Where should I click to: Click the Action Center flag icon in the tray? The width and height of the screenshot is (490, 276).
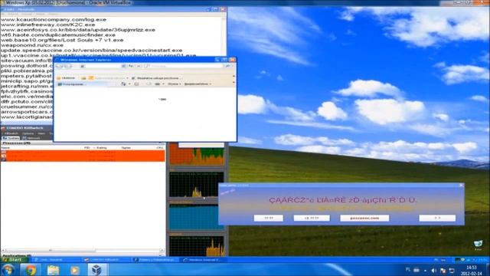pos(443,271)
